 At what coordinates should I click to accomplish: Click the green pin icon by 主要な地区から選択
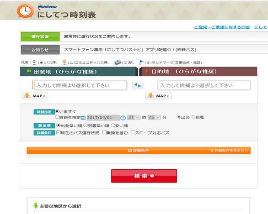coord(35,205)
